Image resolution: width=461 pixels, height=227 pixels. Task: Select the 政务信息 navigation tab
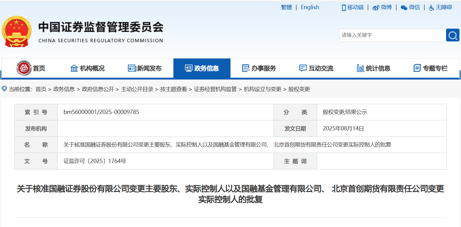point(202,68)
